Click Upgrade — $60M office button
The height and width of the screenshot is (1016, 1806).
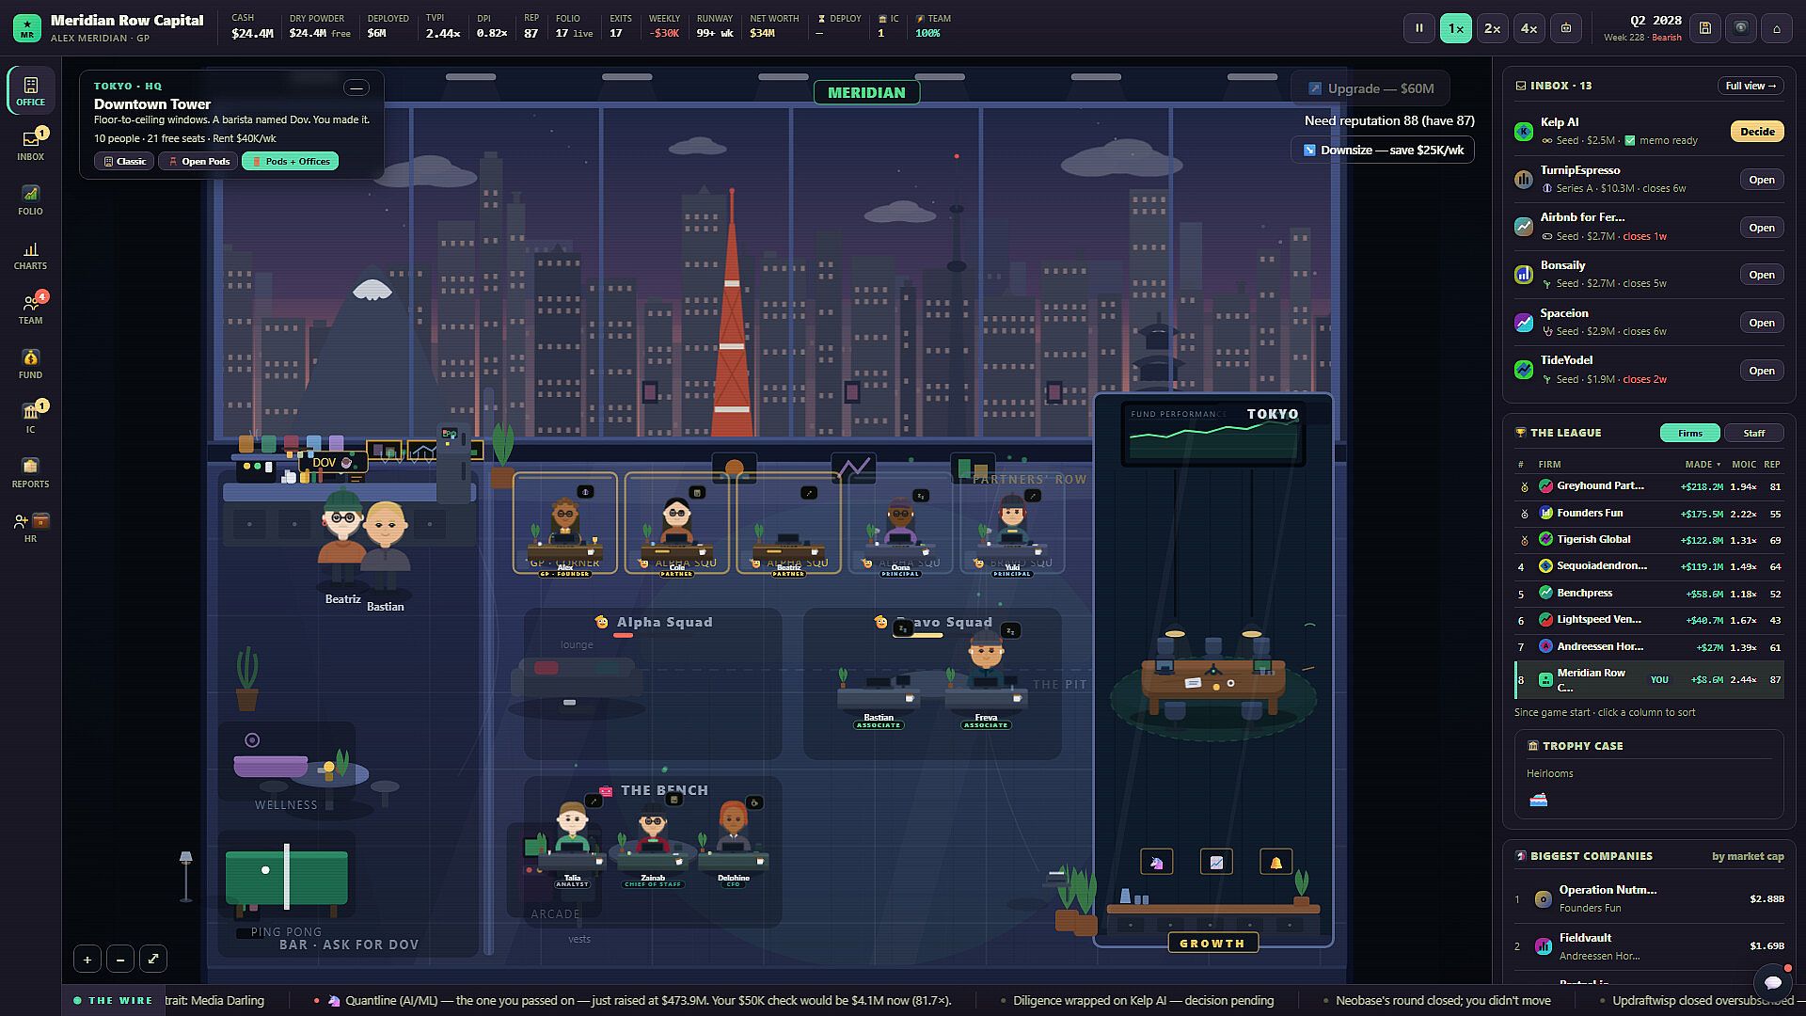pos(1370,88)
